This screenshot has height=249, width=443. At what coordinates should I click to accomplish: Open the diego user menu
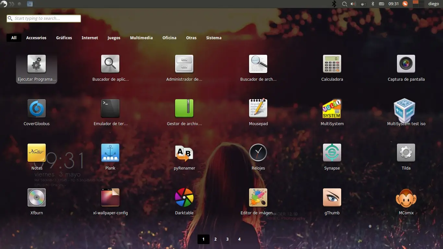(434, 4)
